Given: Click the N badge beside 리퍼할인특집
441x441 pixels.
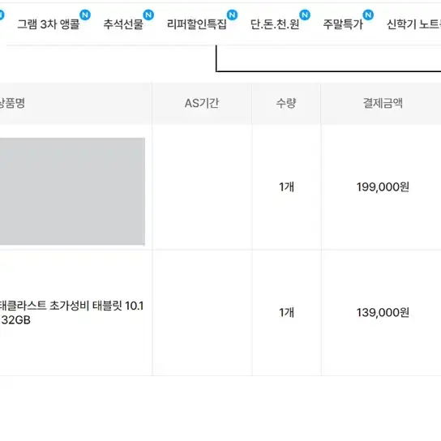Looking at the screenshot, I should pyautogui.click(x=232, y=15).
